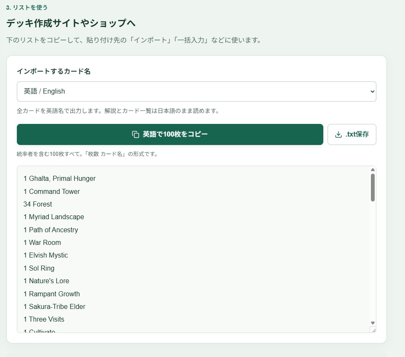Click the copy icon on the green button
The width and height of the screenshot is (405, 357).
136,134
